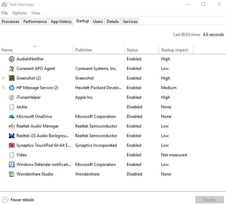Sort by the Name column header
226x206 pixels.
coord(36,50)
